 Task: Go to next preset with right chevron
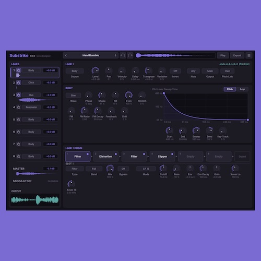click(115, 55)
